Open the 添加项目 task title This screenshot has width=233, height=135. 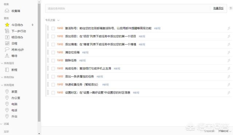(x=100, y=36)
